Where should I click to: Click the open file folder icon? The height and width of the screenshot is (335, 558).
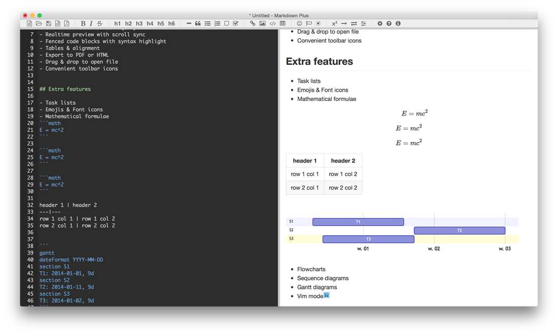point(39,24)
